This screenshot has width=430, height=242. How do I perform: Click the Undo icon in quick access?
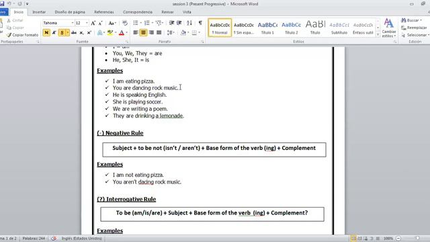pyautogui.click(x=9, y=3)
